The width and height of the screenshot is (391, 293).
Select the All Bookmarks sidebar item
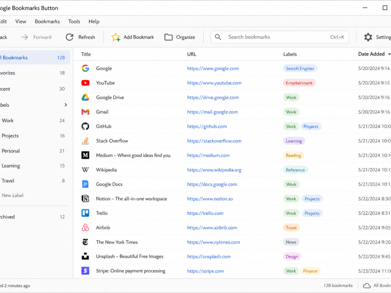(35, 58)
